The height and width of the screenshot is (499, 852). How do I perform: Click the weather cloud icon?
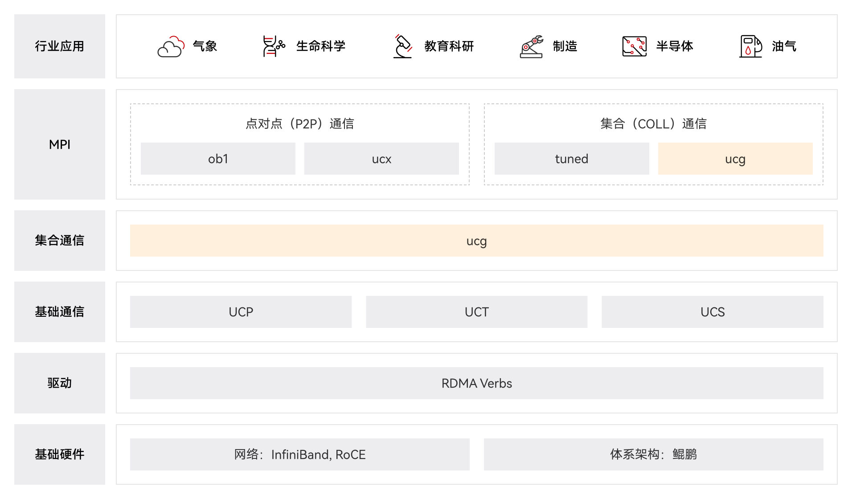point(171,46)
